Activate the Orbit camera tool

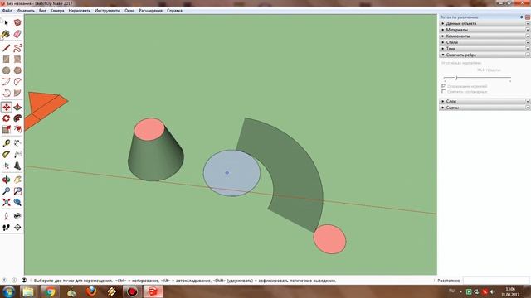[x=6, y=180]
